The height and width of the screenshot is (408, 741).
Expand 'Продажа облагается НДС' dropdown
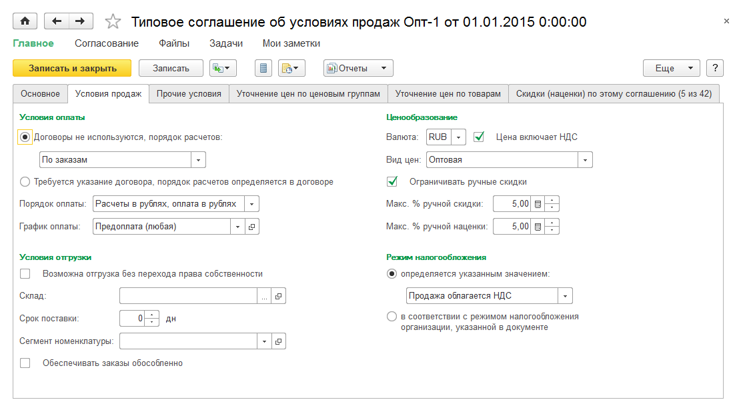(565, 295)
